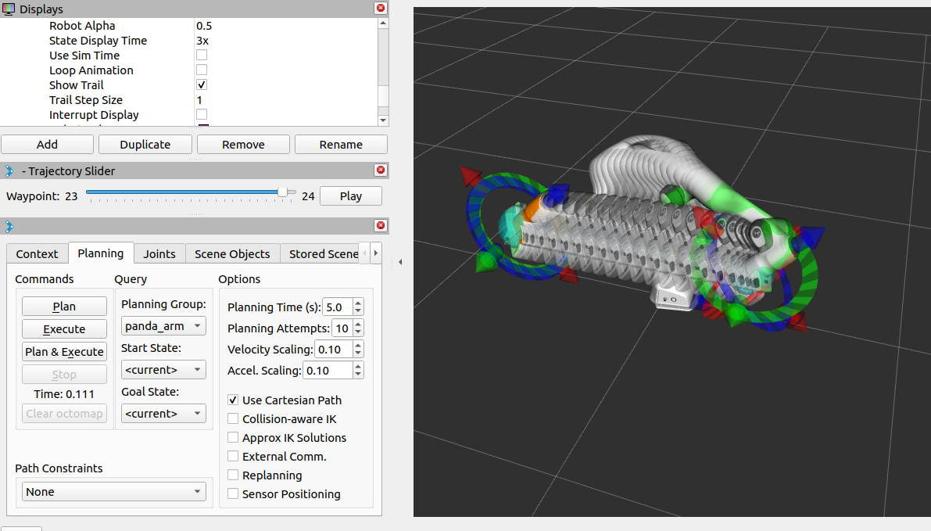Image resolution: width=931 pixels, height=531 pixels.
Task: Open the Path Constraints dropdown
Action: tap(114, 492)
